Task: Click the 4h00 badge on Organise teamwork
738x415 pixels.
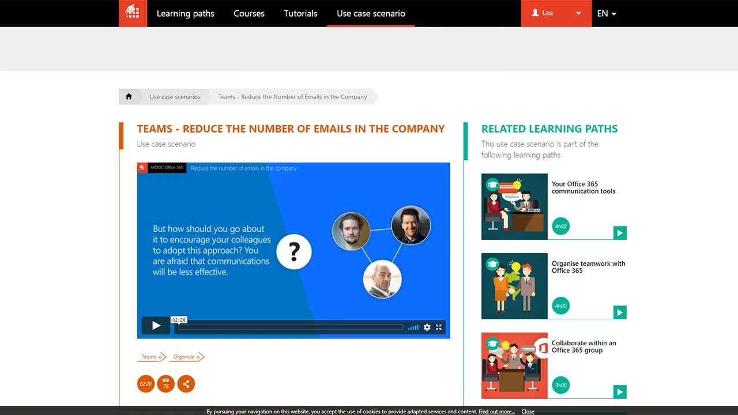Action: point(561,306)
